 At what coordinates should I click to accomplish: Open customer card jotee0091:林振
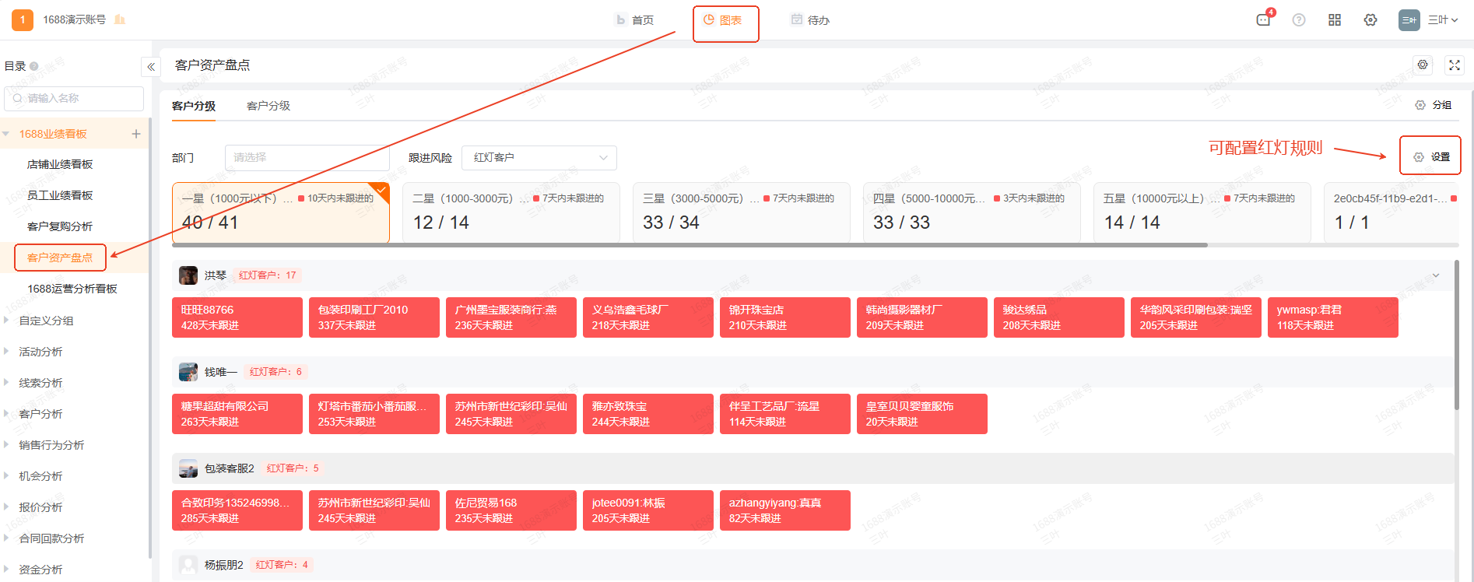[x=648, y=510]
